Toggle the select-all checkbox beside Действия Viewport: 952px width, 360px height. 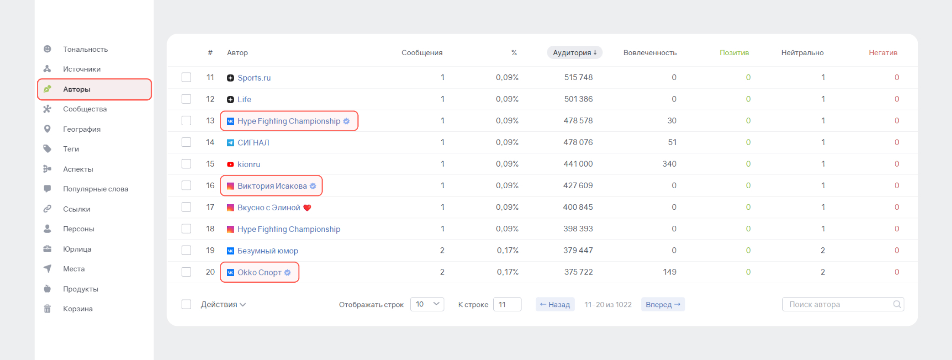coord(187,304)
